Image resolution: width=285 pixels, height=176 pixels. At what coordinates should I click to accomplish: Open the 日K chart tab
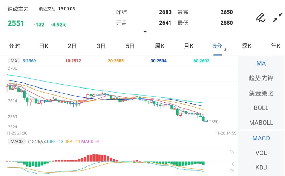click(x=43, y=46)
